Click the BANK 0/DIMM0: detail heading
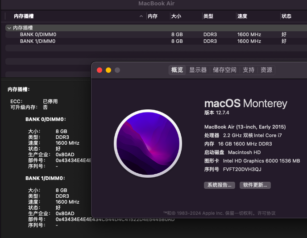Screen dimensions: 307x238 [x=46, y=119]
